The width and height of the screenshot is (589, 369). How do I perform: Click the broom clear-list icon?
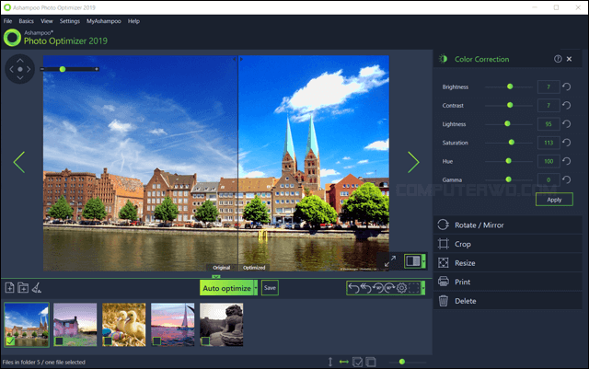[x=37, y=288]
